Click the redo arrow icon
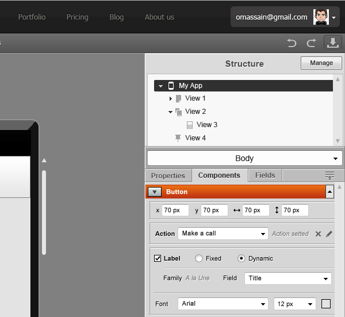The height and width of the screenshot is (317, 345). pyautogui.click(x=311, y=43)
